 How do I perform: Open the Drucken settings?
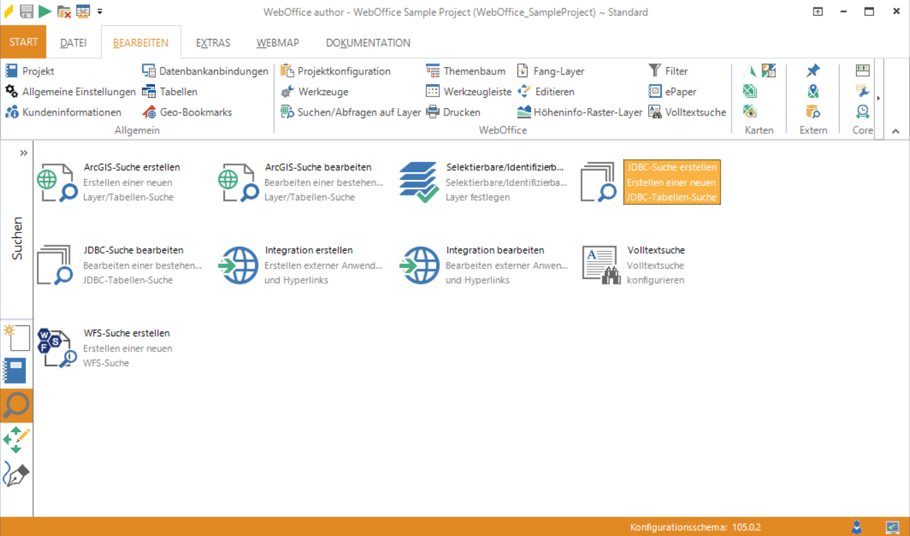coord(453,112)
